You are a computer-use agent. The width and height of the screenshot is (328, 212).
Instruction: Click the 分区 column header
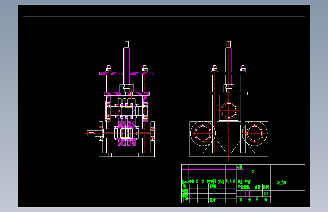(200, 181)
